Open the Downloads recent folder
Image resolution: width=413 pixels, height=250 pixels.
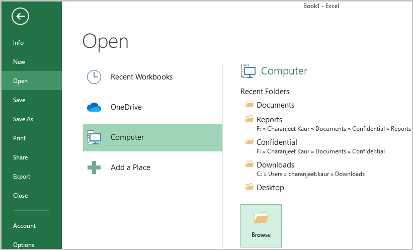point(275,165)
